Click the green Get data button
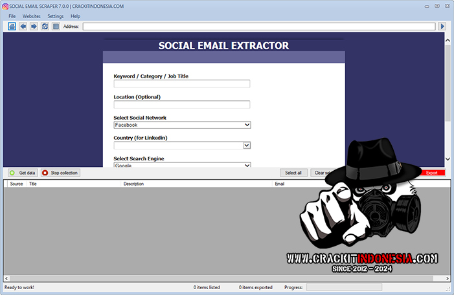Viewport: 454px width, 295px height. tap(23, 173)
